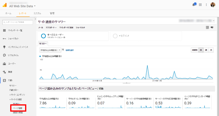Expand サイト コンテンツ in the sidebar

17,95
